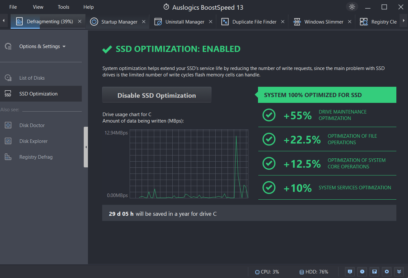The image size is (408, 278).
Task: Click the Disable SSD Optimization button
Action: [x=156, y=95]
